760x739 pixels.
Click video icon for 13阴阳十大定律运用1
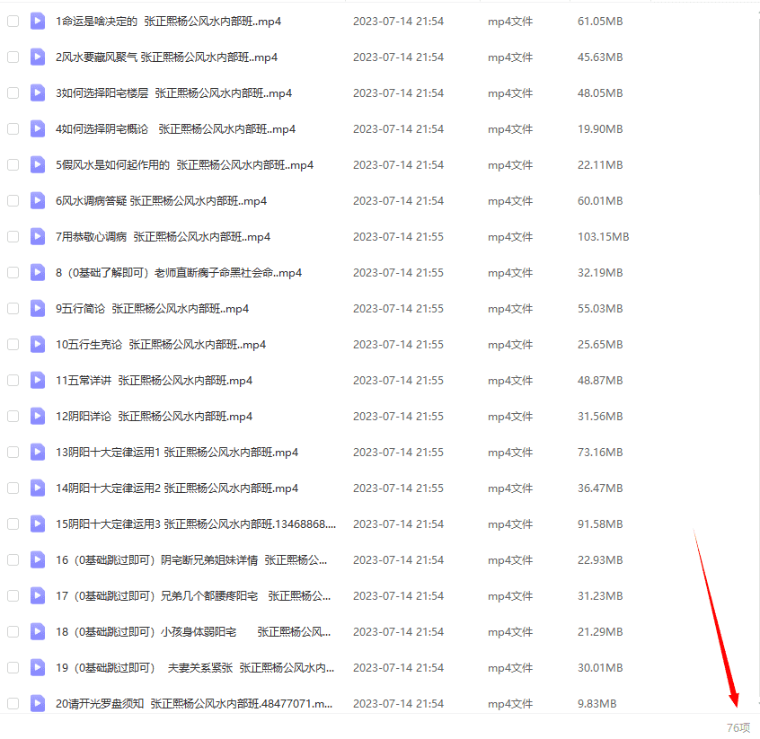pyautogui.click(x=37, y=452)
